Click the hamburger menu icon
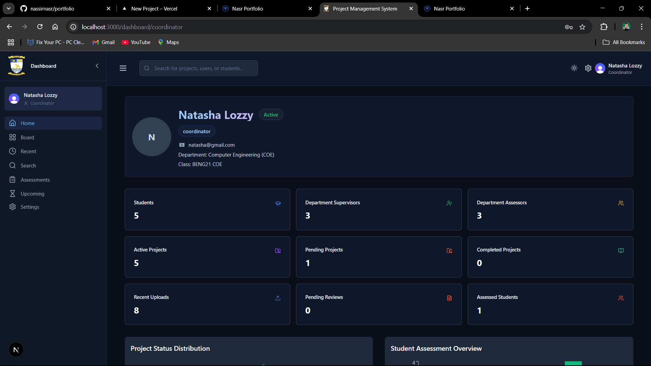The width and height of the screenshot is (651, 366). 123,68
